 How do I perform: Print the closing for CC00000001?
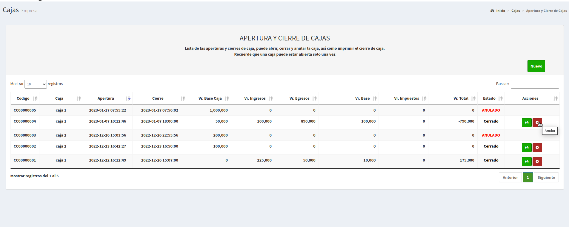[x=526, y=162]
